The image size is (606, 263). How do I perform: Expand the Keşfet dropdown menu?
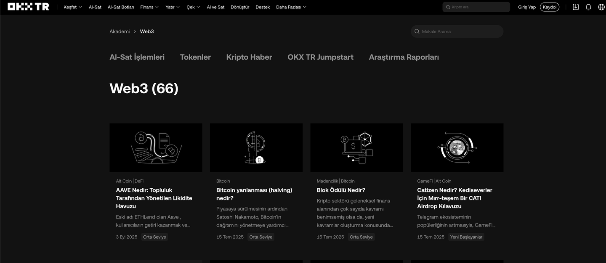72,7
